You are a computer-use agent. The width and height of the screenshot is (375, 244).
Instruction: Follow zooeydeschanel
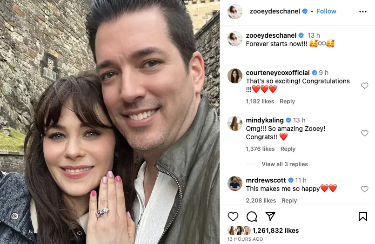(x=326, y=11)
